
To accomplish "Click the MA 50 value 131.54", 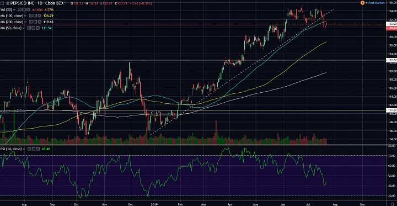I will 46,28.
